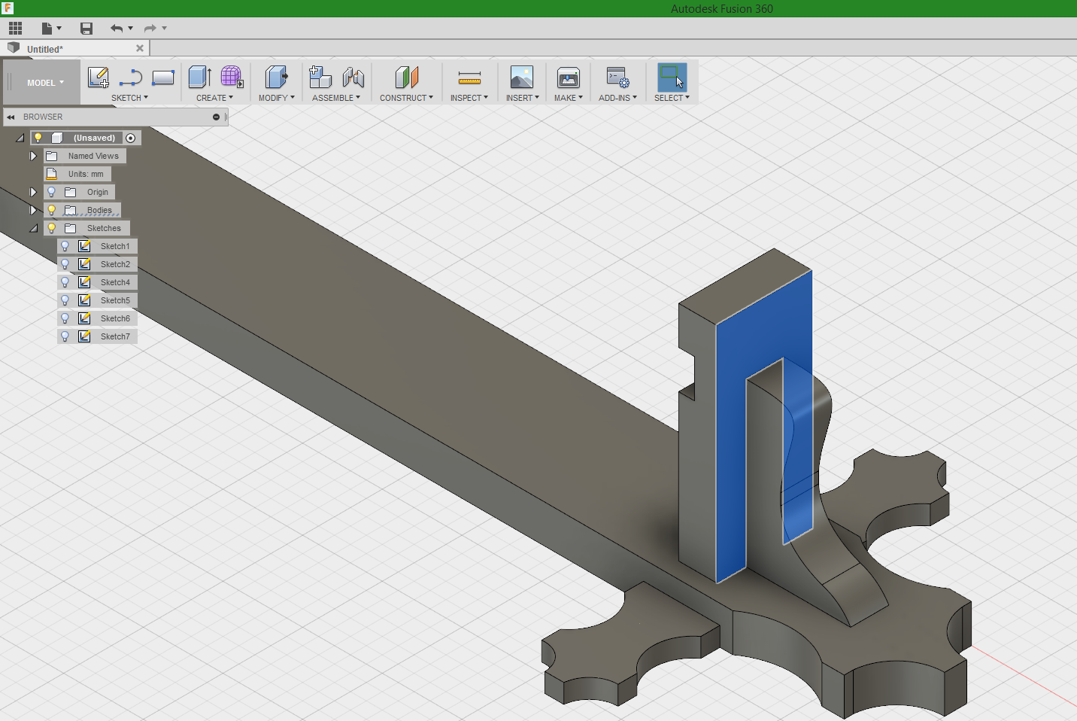Expand the Origin folder
Image resolution: width=1077 pixels, height=721 pixels.
click(33, 192)
